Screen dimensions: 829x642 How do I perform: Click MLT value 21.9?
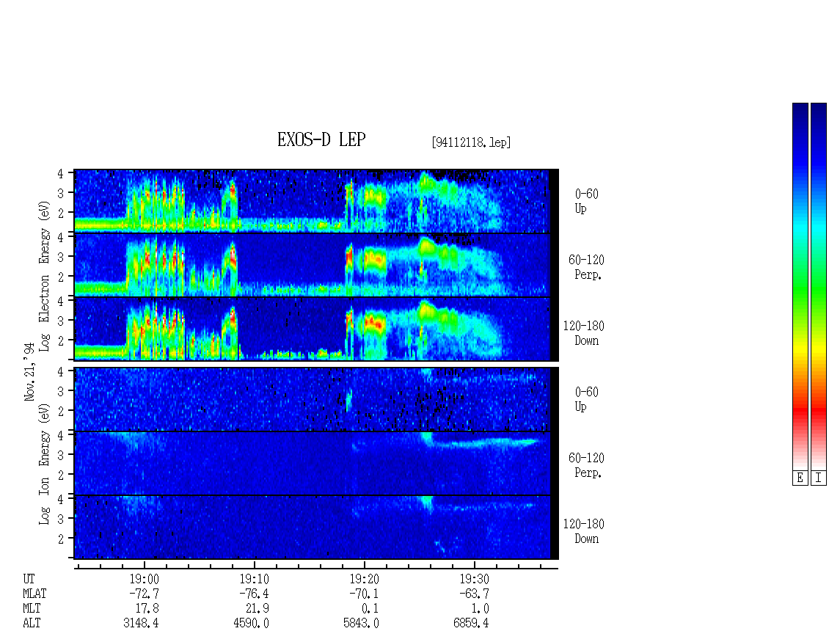click(x=257, y=609)
